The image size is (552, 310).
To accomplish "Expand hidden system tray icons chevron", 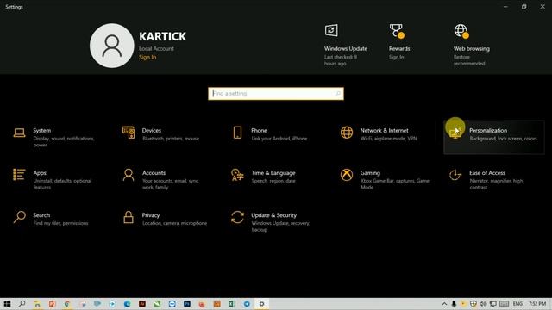I will coord(444,304).
